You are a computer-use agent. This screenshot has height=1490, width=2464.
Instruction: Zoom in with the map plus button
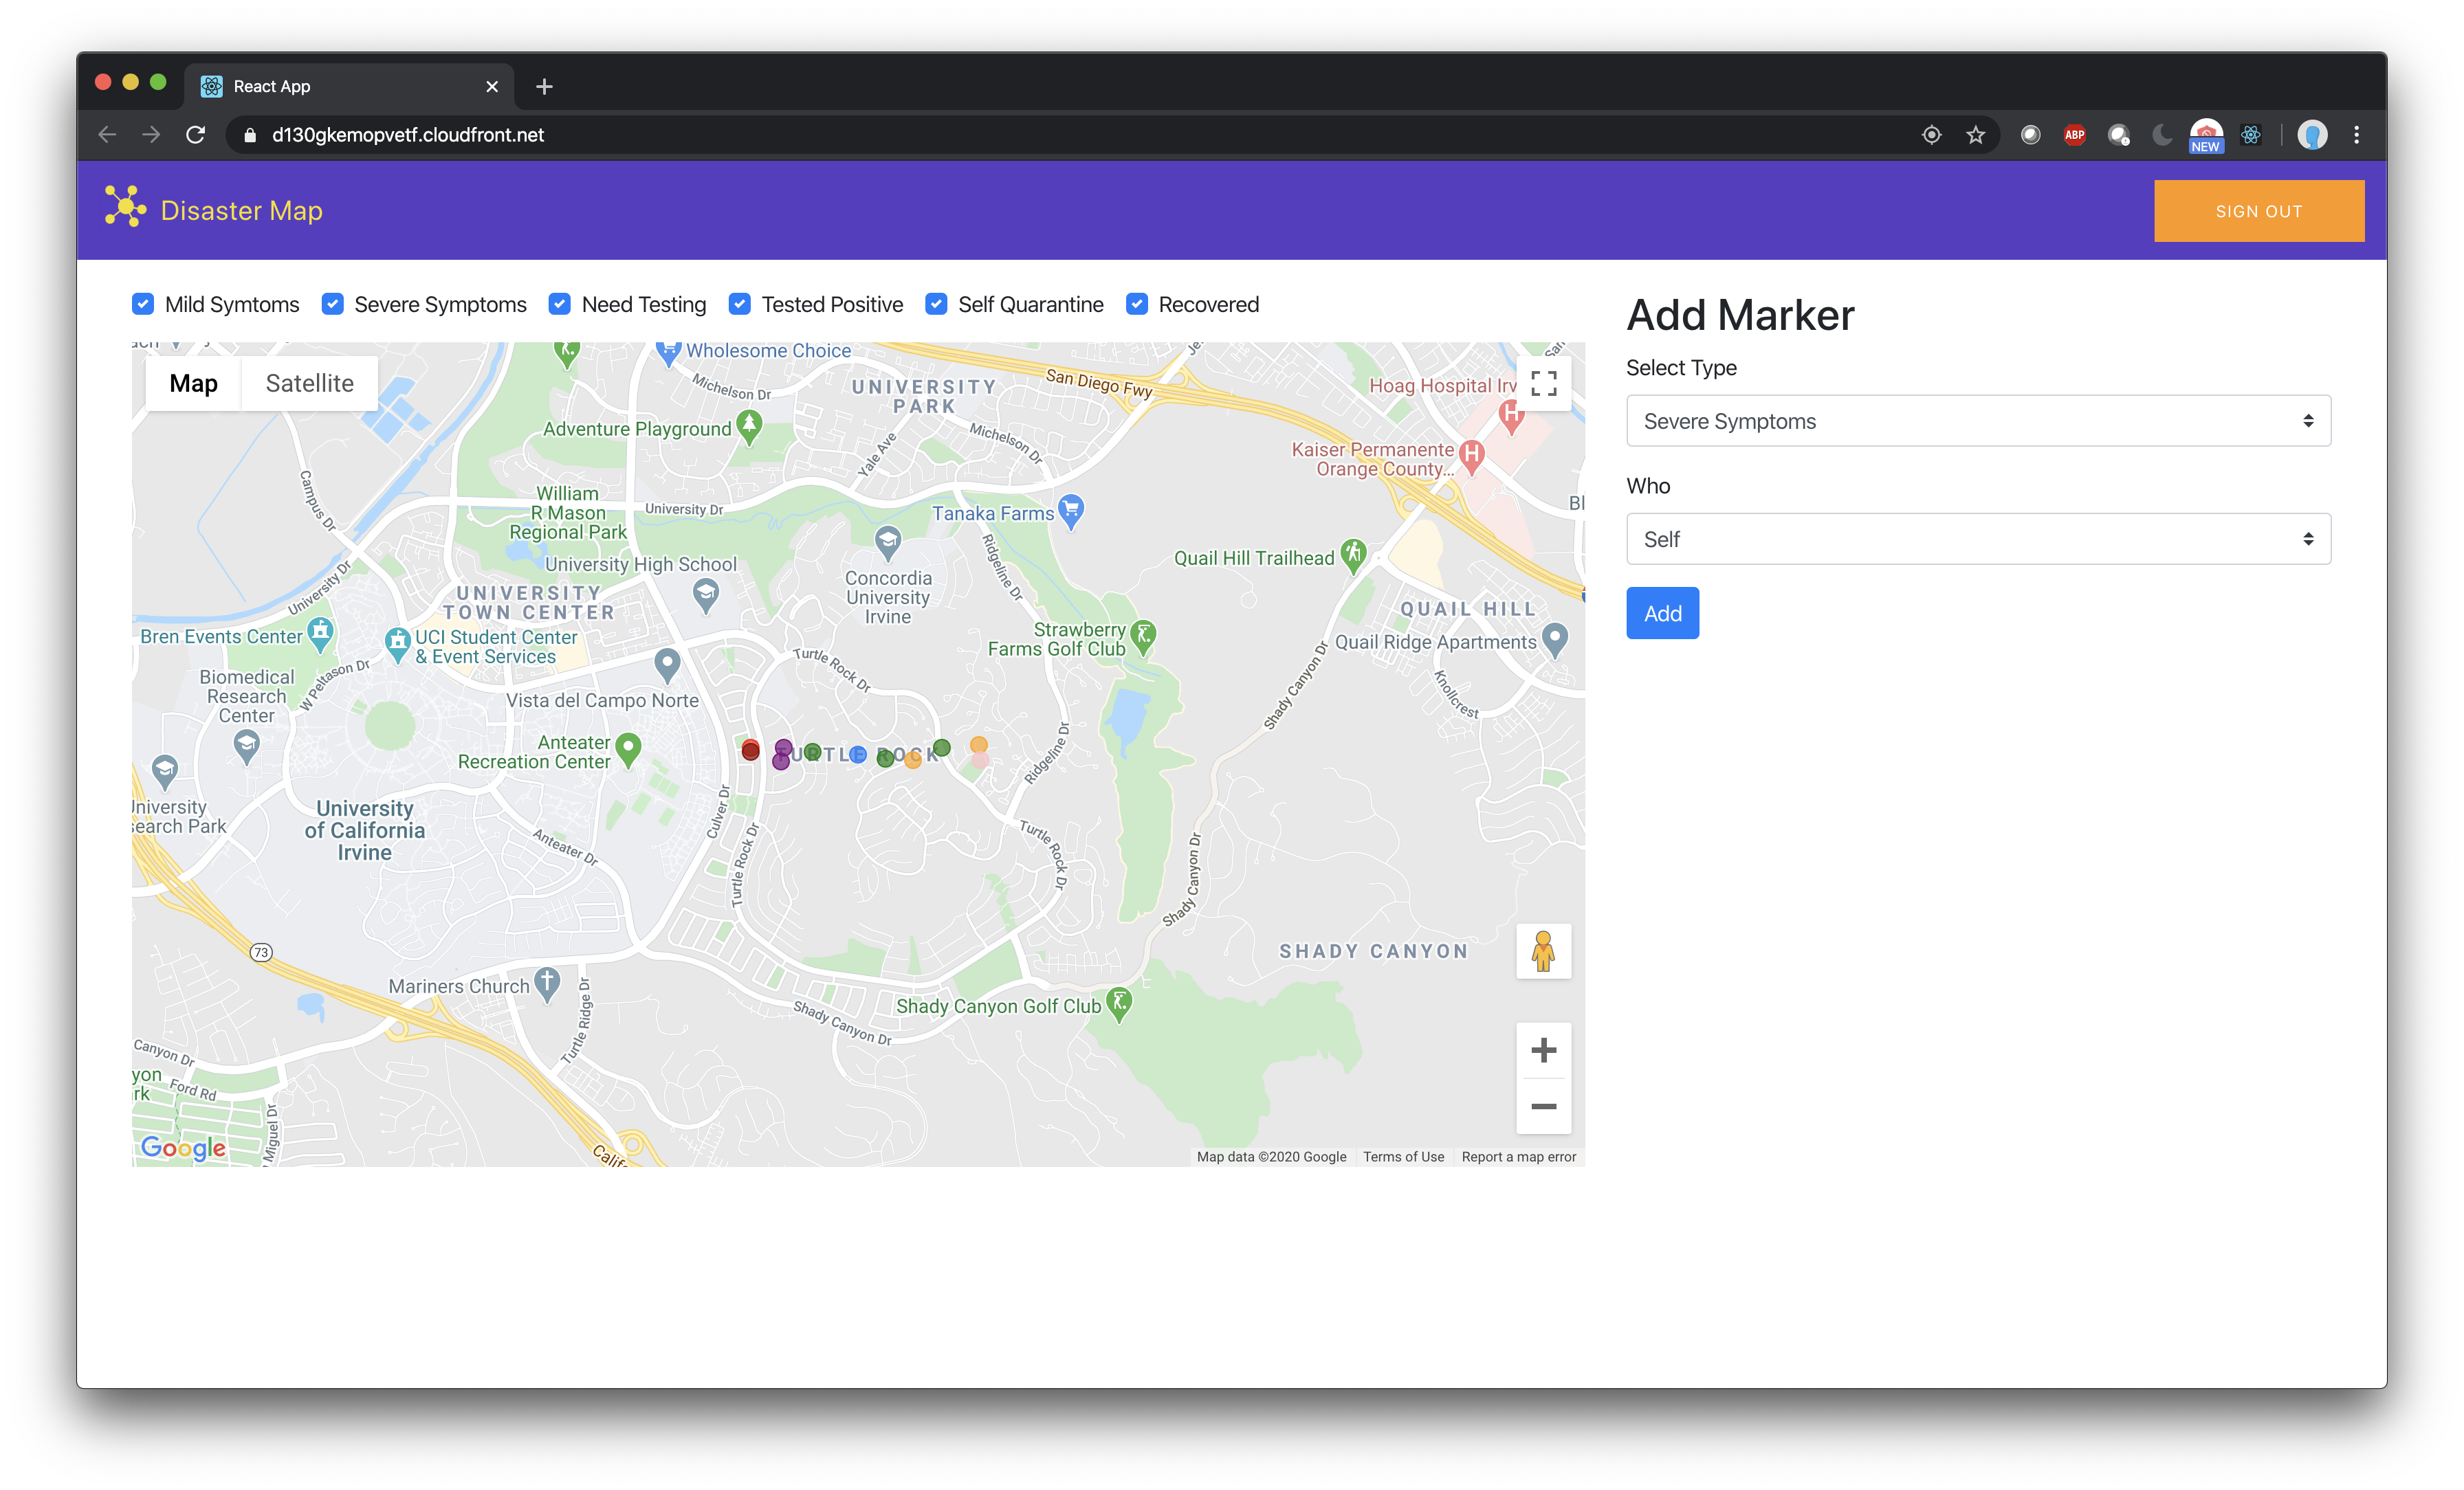click(1543, 1050)
